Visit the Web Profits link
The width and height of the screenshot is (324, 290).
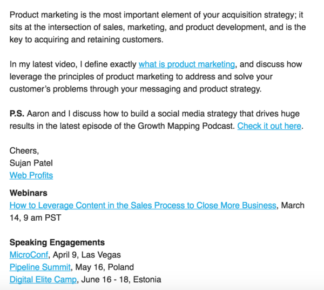(31, 175)
